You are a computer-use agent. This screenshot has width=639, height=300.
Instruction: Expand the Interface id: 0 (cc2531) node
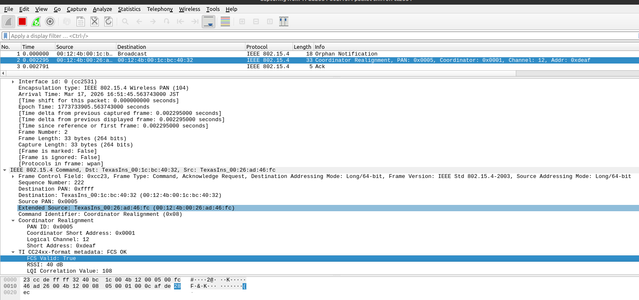(x=13, y=82)
